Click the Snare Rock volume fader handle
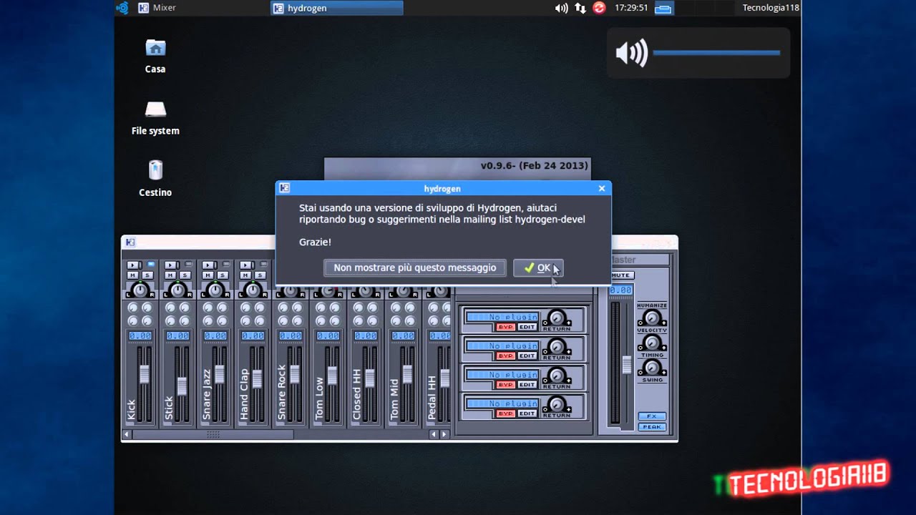Screen dimensions: 916x515 pos(294,374)
